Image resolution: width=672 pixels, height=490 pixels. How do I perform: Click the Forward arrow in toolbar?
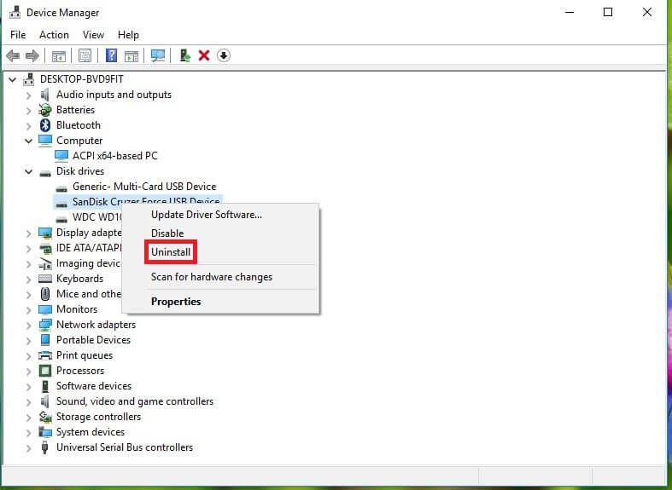coord(32,55)
